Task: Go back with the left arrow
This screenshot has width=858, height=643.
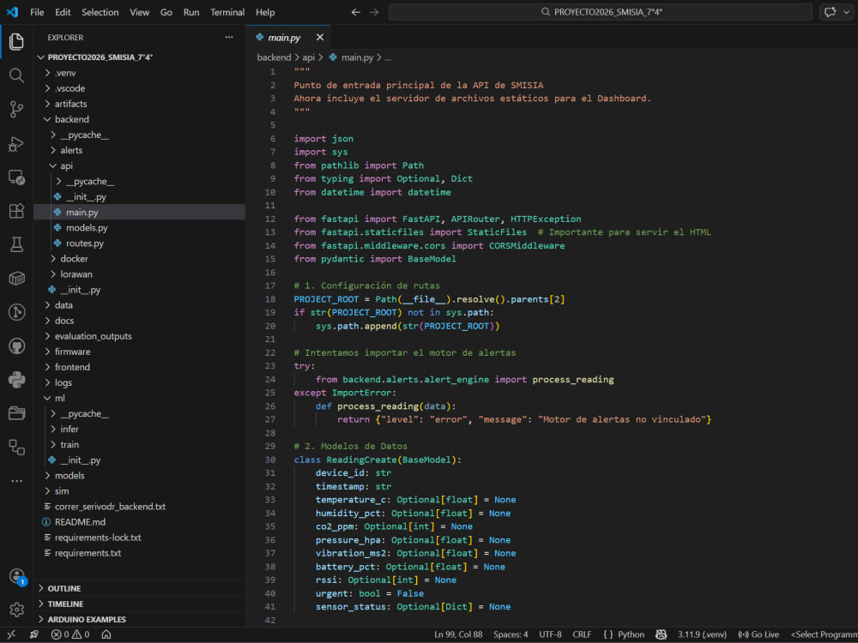Action: coord(356,12)
